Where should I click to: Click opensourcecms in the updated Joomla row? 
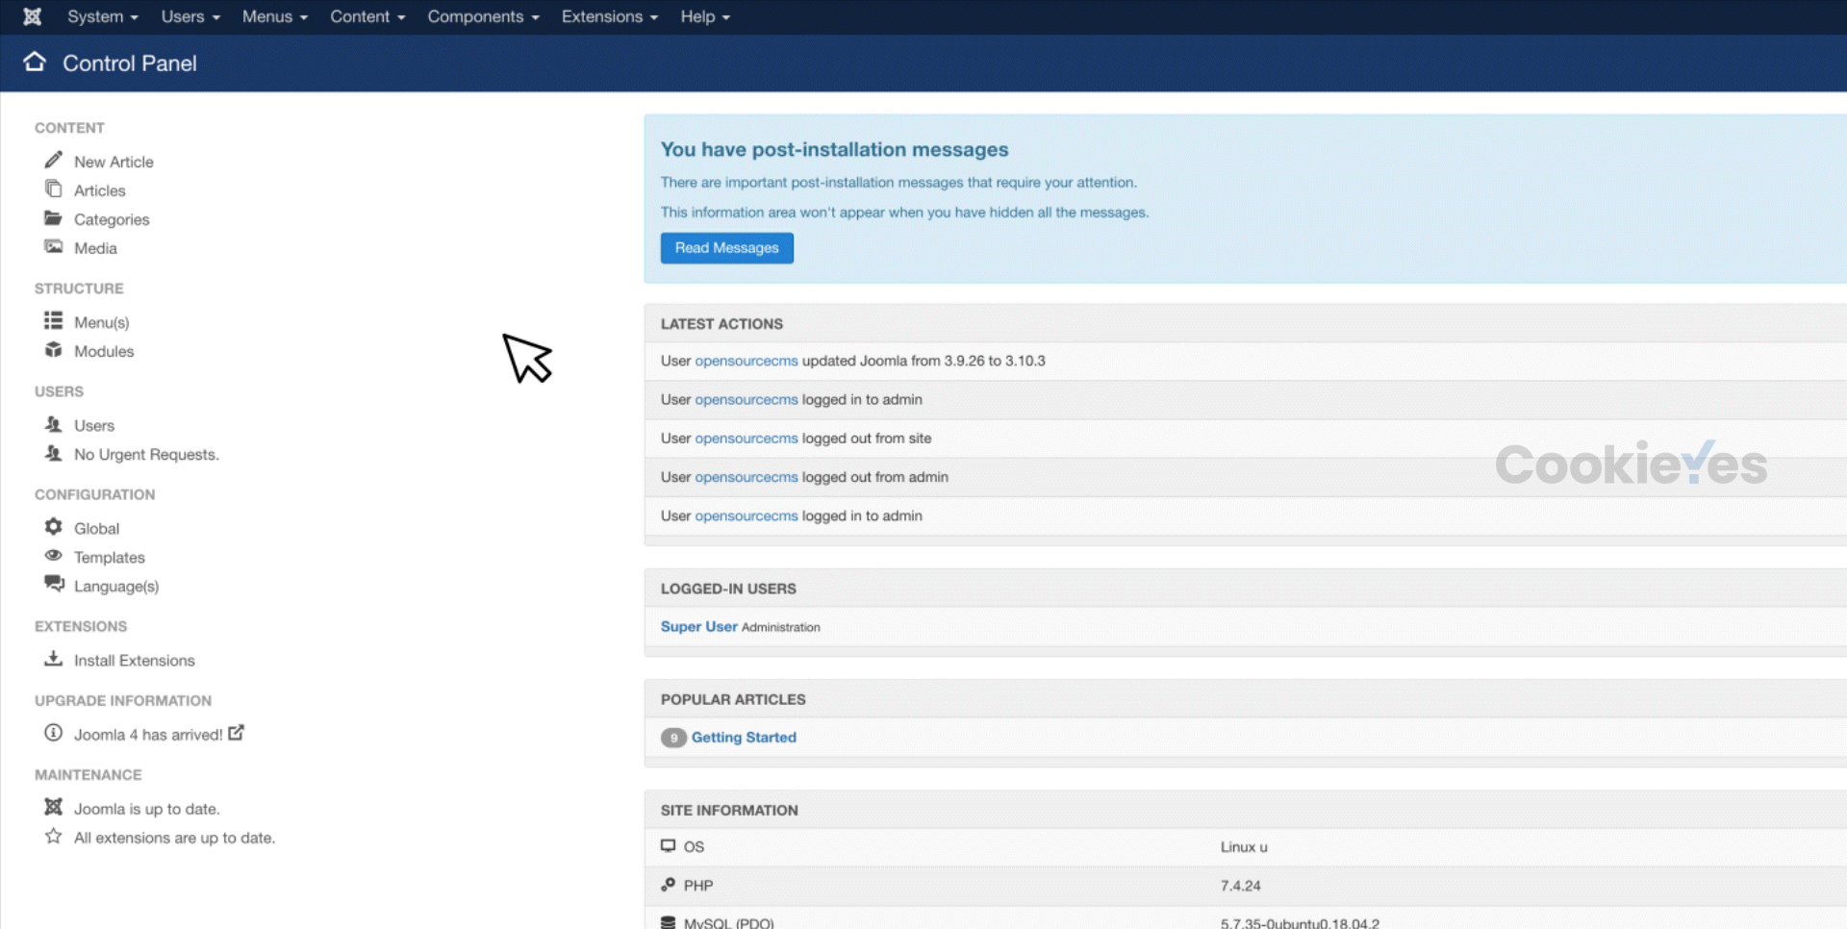746,361
